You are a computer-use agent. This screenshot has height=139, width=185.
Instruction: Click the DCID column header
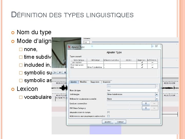[x=128, y=60]
